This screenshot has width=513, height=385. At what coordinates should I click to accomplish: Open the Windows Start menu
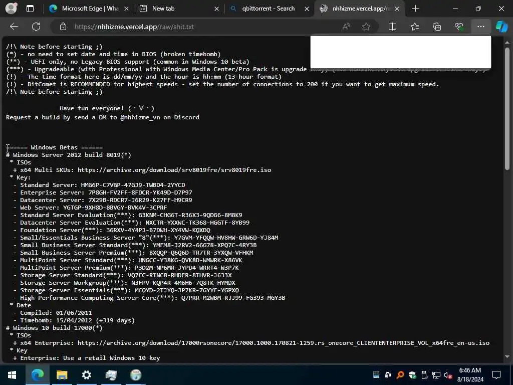tap(12, 375)
